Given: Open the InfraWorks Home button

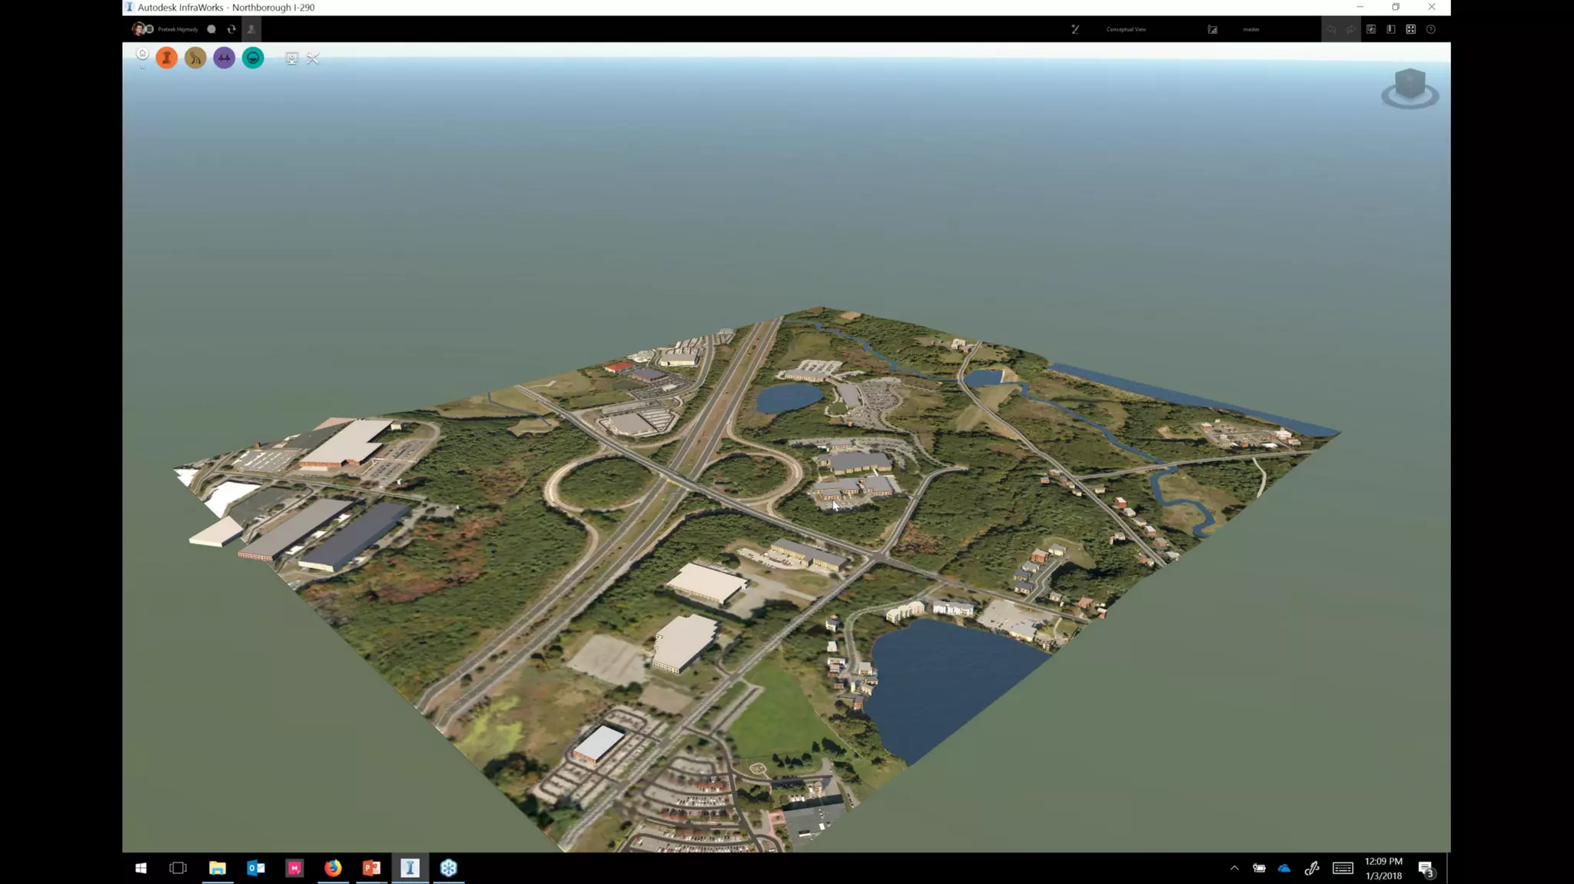Looking at the screenshot, I should point(142,54).
